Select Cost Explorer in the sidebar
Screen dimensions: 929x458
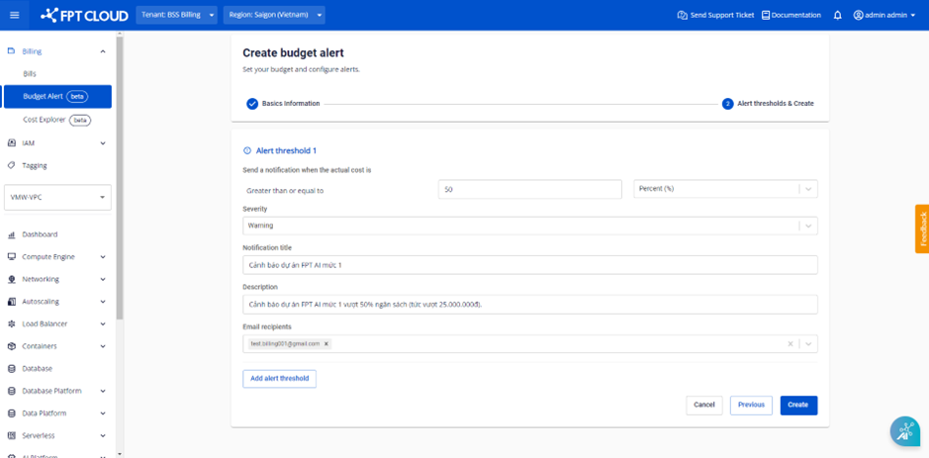click(45, 120)
